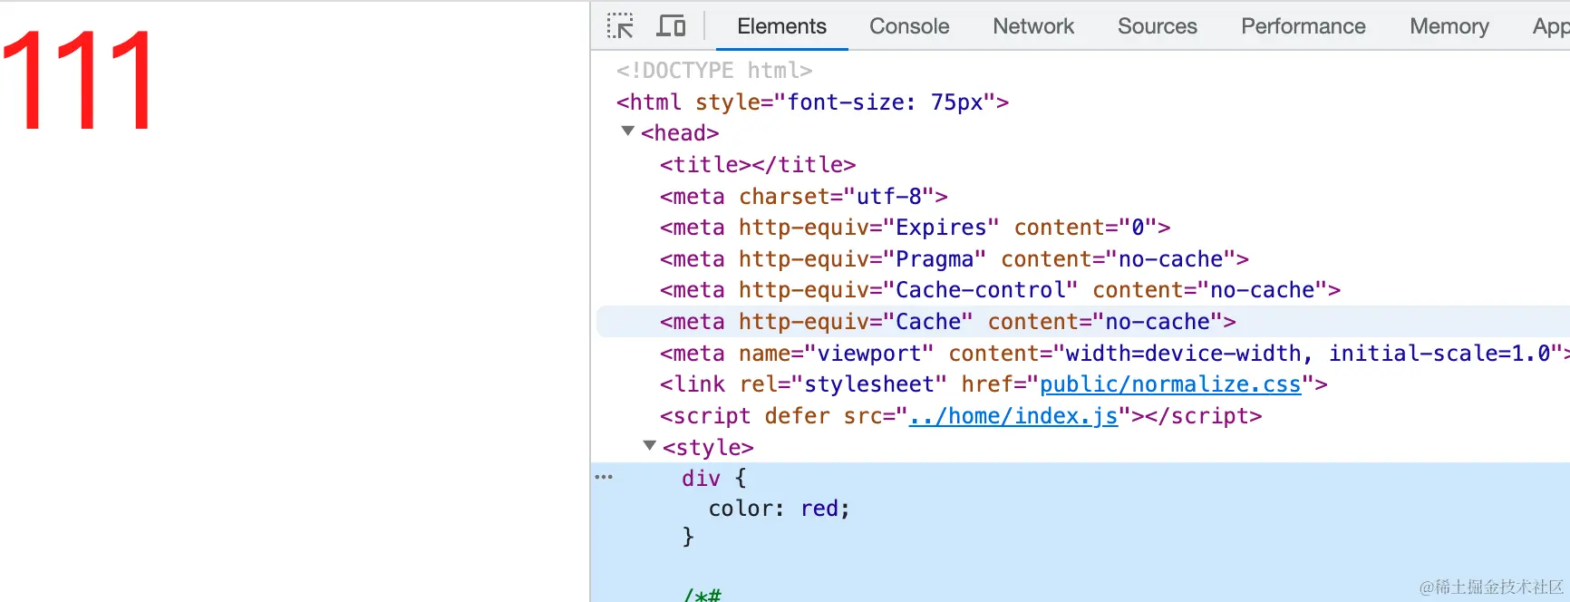Viewport: 1570px width, 602px height.
Task: Click the three-dot ellipsis beside the div rule
Action: coord(604,477)
